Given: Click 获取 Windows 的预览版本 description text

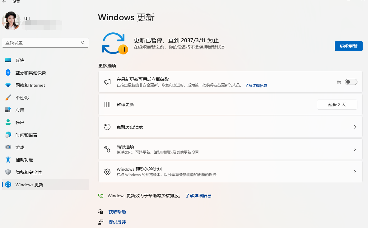Looking at the screenshot, I should click(x=166, y=175).
